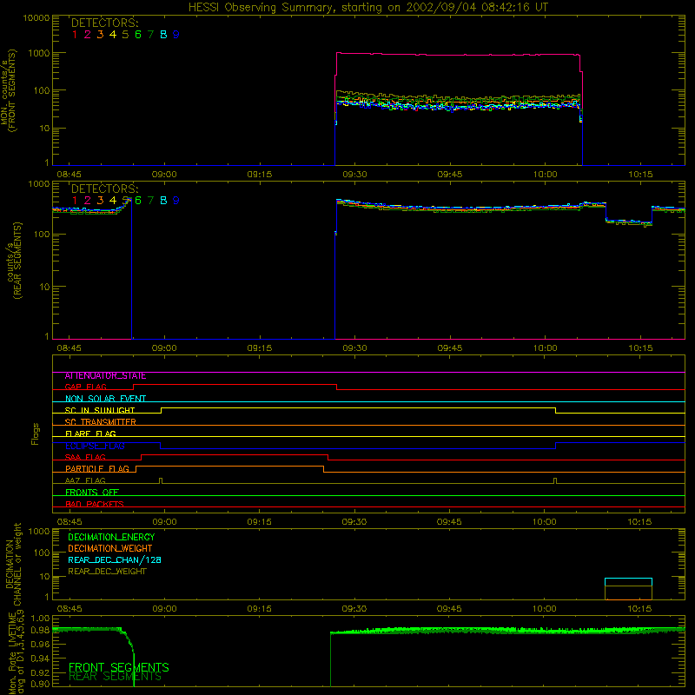This screenshot has height=695, width=695.
Task: Click the HESSI Observing Summary title text
Action: pos(368,8)
